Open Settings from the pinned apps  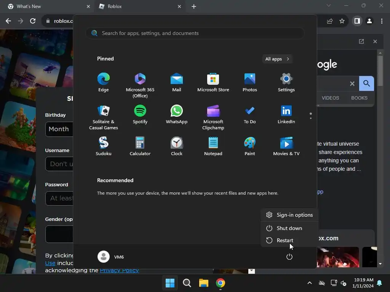point(286,83)
